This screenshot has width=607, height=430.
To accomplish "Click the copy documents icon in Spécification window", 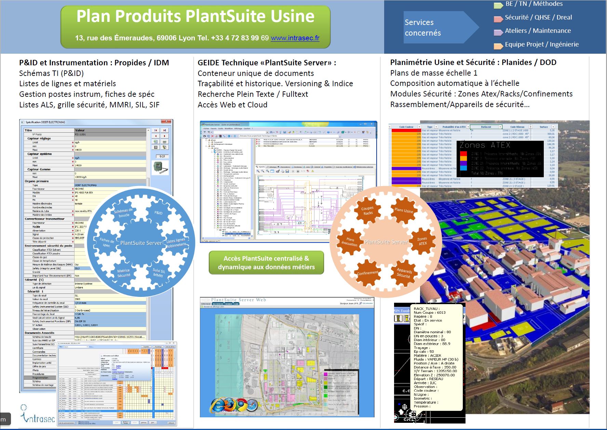I will click(x=165, y=147).
